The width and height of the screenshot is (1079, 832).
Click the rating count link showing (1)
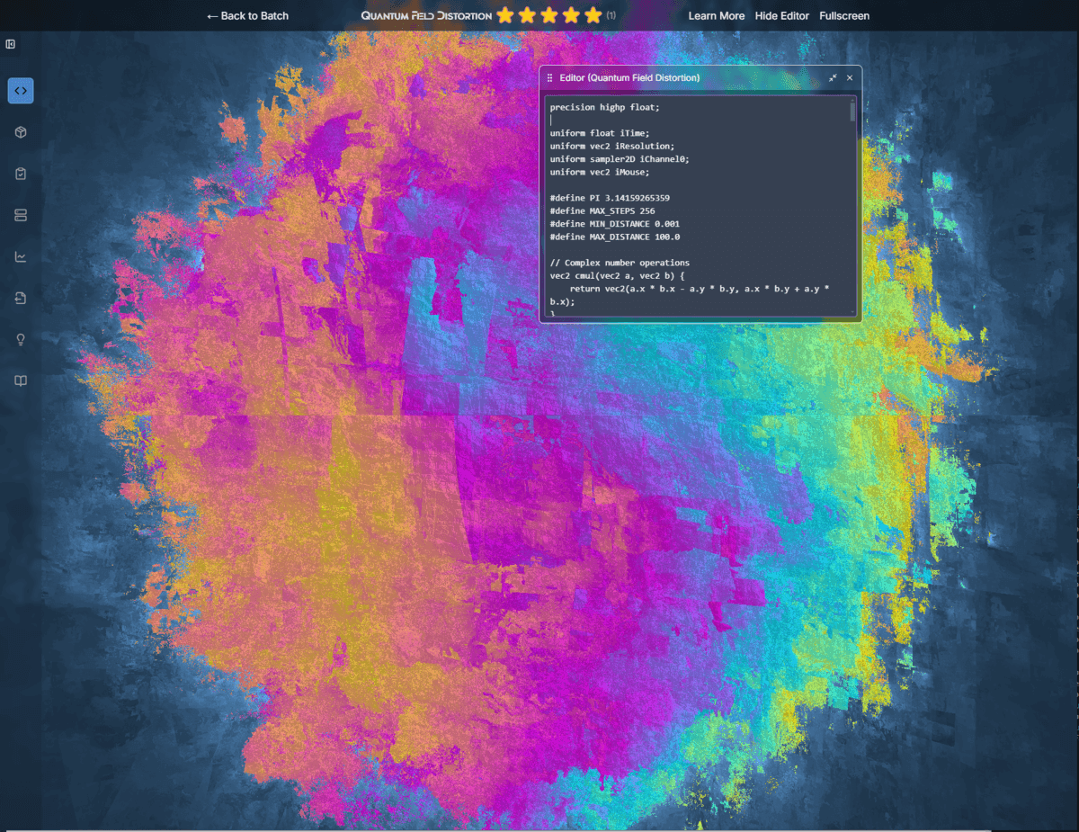(x=612, y=15)
